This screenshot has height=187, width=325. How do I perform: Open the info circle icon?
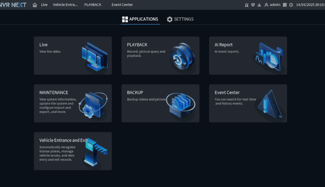point(291,5)
